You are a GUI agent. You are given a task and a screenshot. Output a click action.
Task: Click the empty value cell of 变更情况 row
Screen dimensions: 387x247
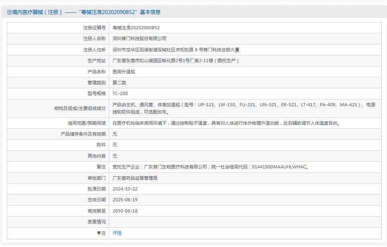pyautogui.click(x=245, y=222)
